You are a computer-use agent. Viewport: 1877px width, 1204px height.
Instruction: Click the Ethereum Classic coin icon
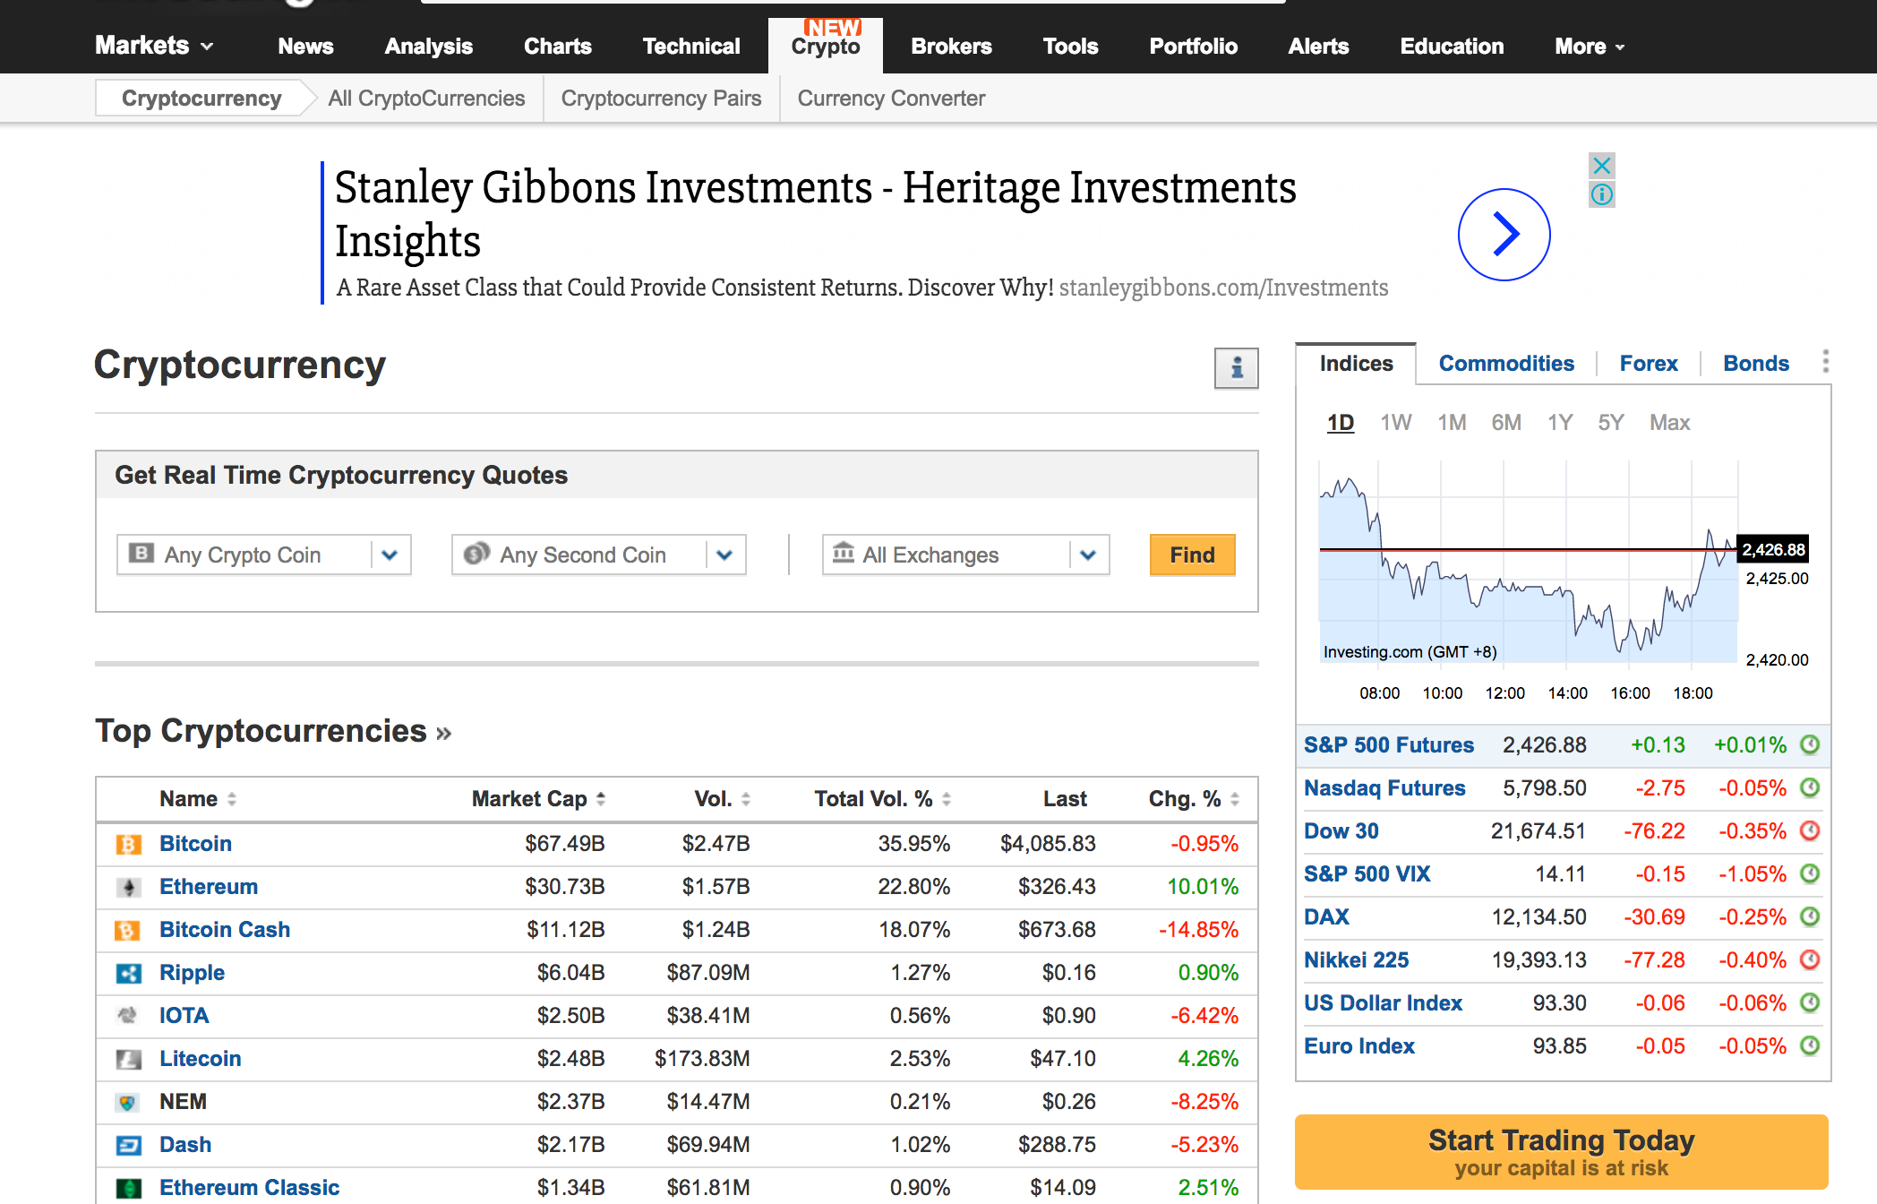(128, 1188)
